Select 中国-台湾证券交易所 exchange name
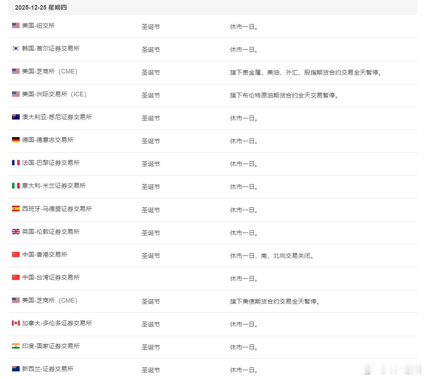The image size is (426, 379). [51, 277]
